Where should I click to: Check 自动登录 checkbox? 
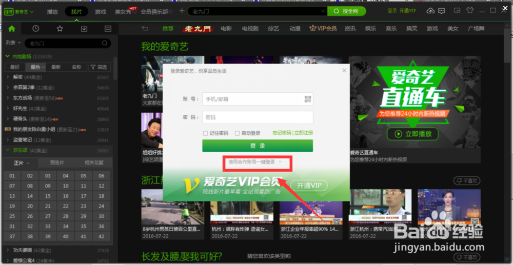[x=238, y=133]
